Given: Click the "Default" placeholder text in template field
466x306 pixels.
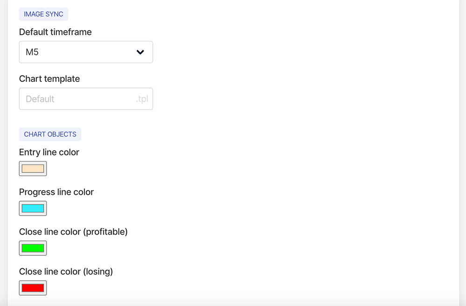Looking at the screenshot, I should coord(40,99).
